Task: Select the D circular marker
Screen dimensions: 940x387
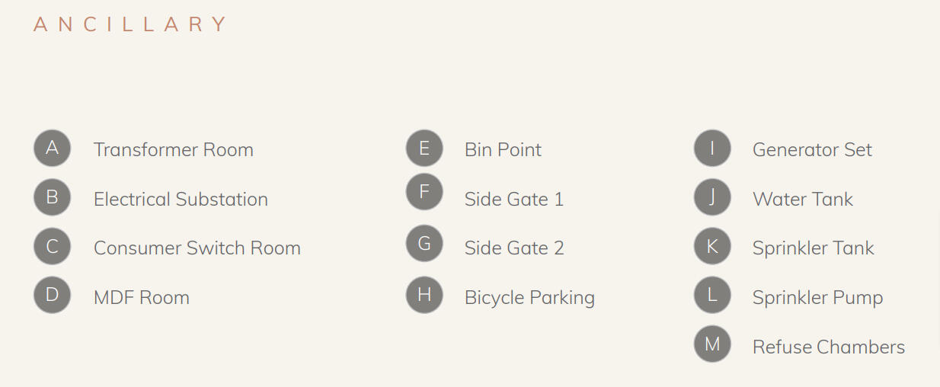Action: coord(52,295)
